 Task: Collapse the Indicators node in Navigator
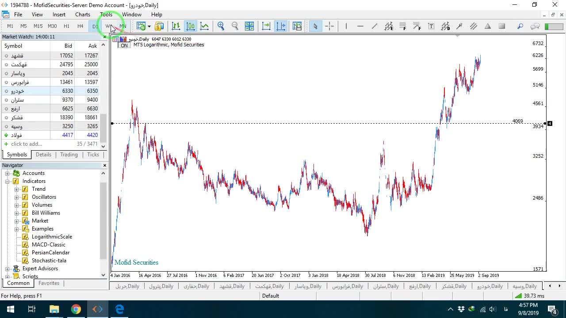point(8,181)
